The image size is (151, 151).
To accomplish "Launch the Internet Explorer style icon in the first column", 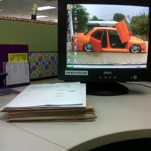I will click(x=70, y=26).
